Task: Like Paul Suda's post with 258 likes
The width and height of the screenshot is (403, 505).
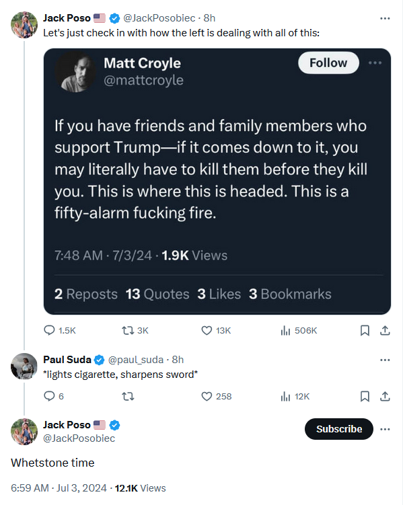Action: coord(217,396)
